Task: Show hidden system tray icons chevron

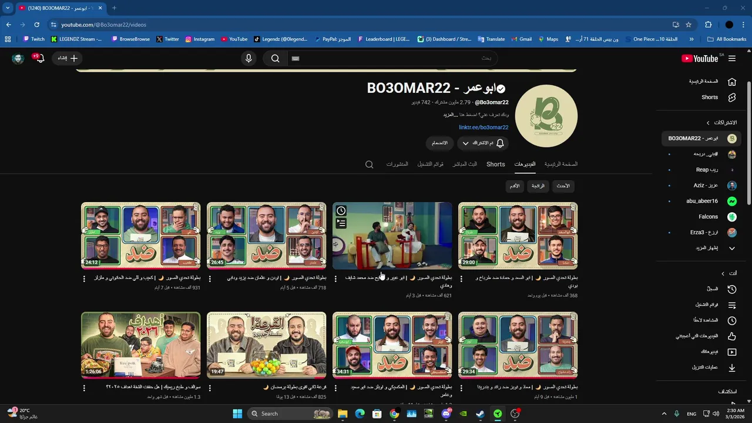Action: point(664,414)
